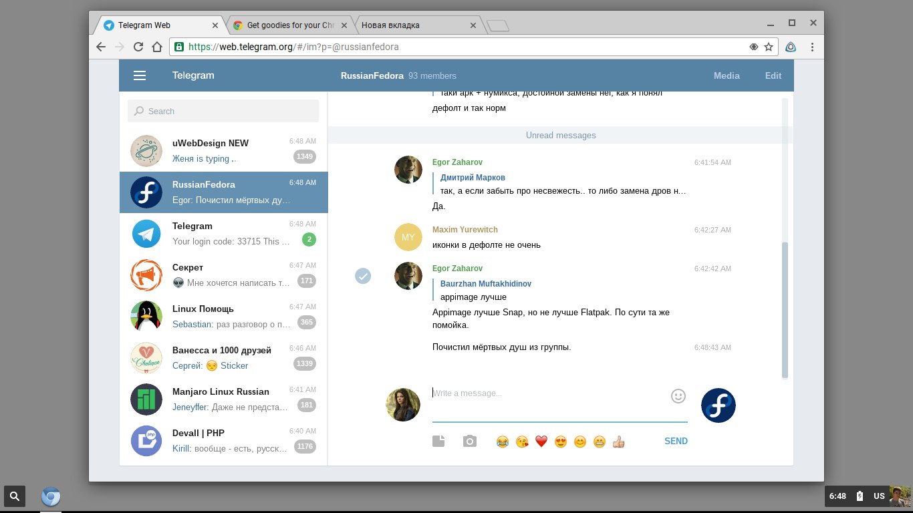Click the message history scrollbar
Image resolution: width=913 pixels, height=513 pixels.
click(x=785, y=309)
